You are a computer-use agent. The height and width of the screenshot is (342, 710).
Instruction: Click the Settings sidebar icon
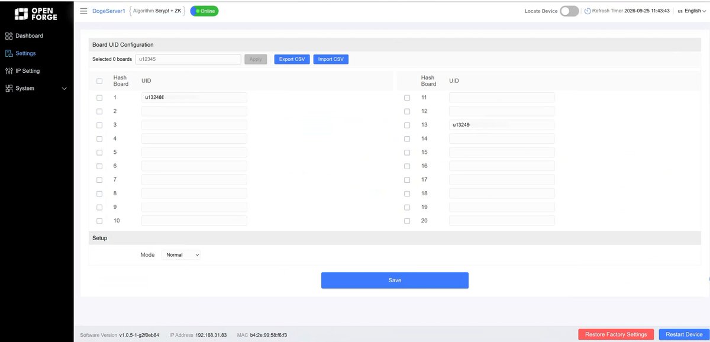9,53
